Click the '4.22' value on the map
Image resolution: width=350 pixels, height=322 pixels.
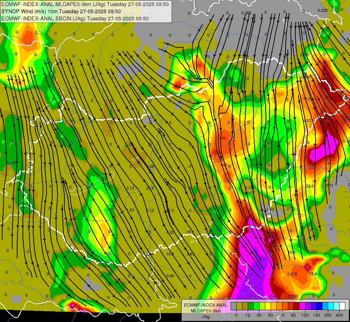point(170,232)
